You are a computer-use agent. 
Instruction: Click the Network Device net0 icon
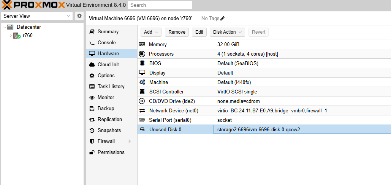142,110
